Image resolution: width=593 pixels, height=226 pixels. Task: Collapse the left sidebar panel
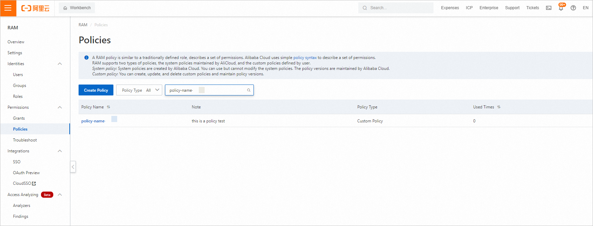(x=73, y=167)
